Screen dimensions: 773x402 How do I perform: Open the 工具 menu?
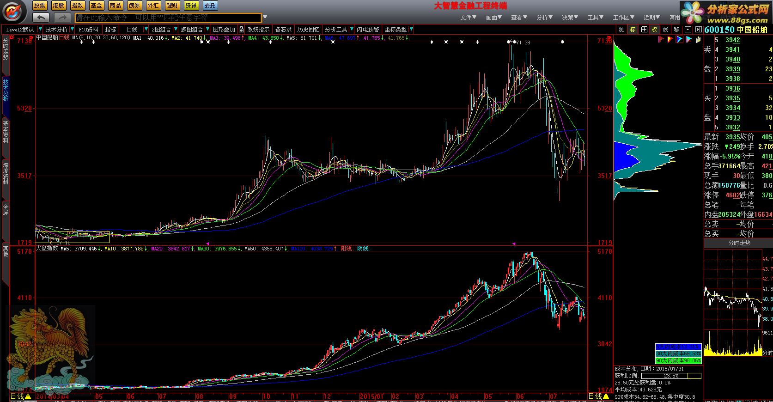coord(596,18)
